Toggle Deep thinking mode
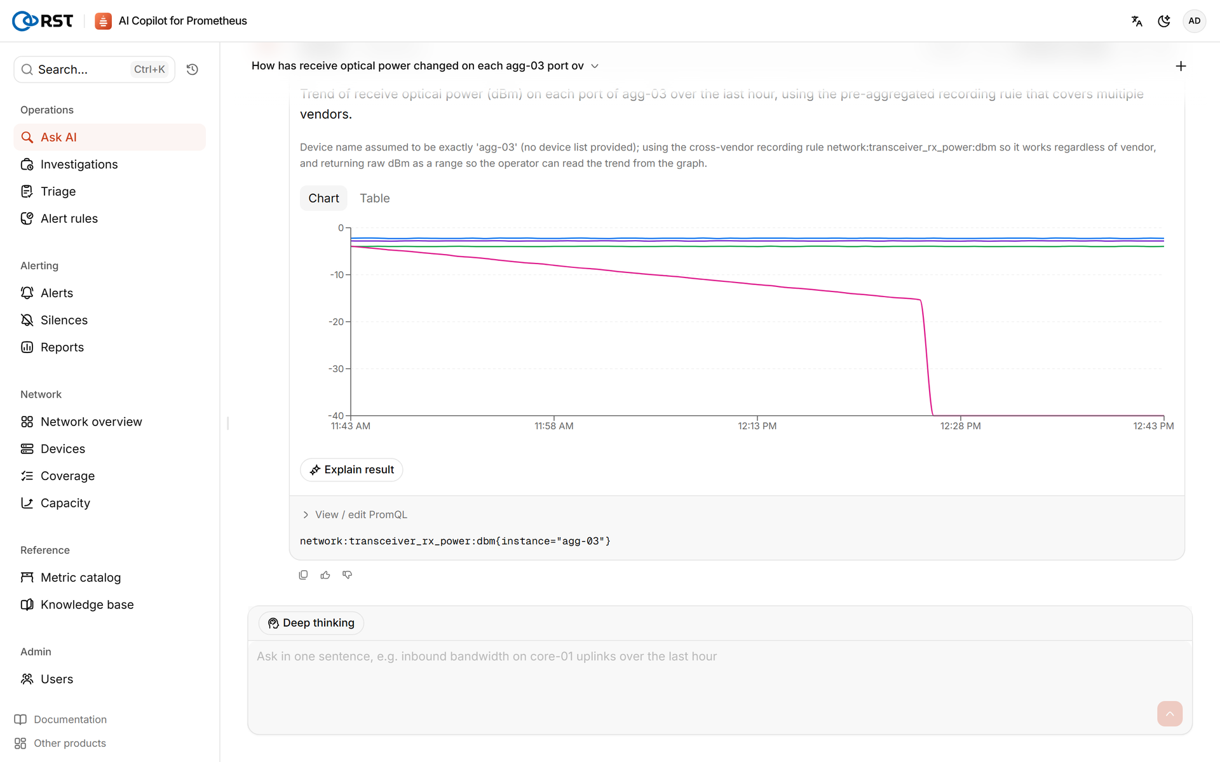Image resolution: width=1220 pixels, height=762 pixels. pos(311,623)
